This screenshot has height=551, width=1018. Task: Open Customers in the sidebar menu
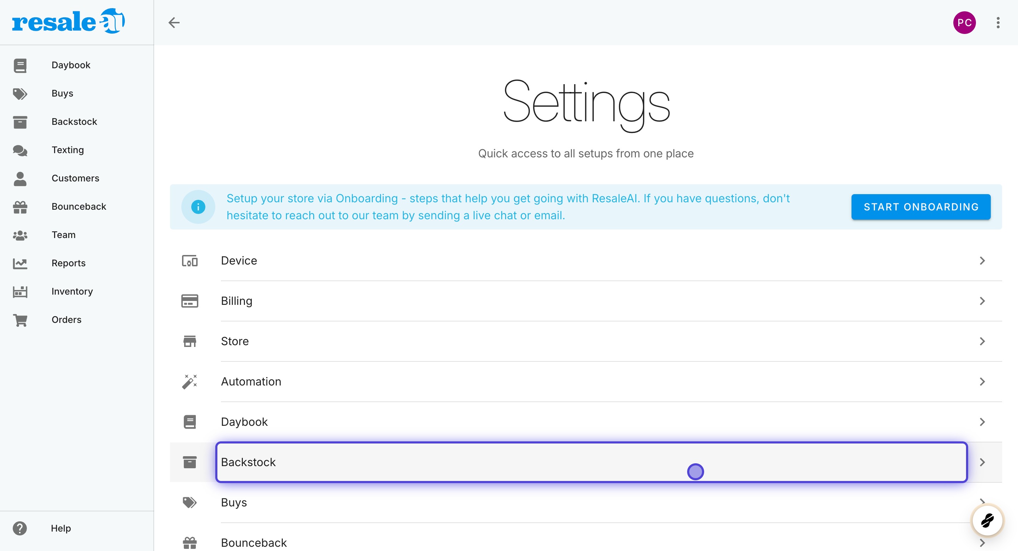click(x=77, y=178)
